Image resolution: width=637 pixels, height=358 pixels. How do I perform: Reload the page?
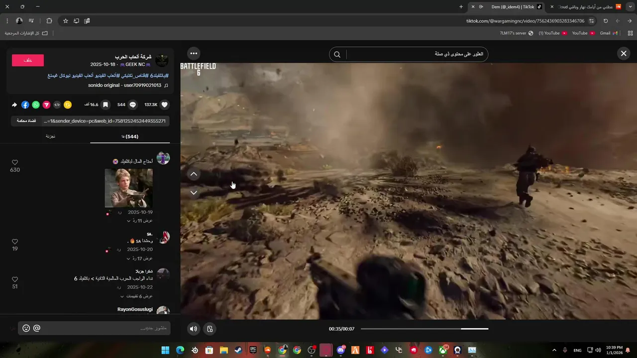click(606, 21)
